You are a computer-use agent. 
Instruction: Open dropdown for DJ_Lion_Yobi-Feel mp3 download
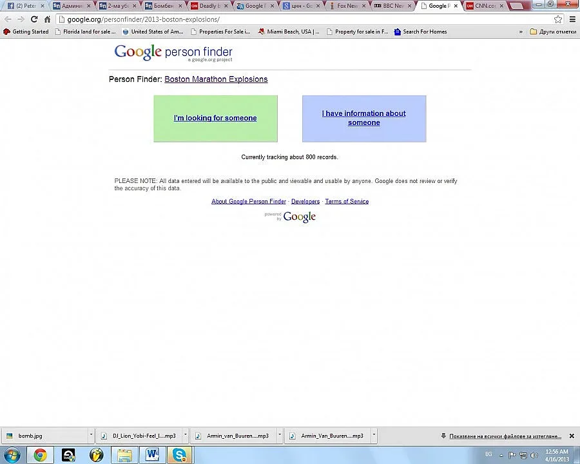(x=186, y=435)
